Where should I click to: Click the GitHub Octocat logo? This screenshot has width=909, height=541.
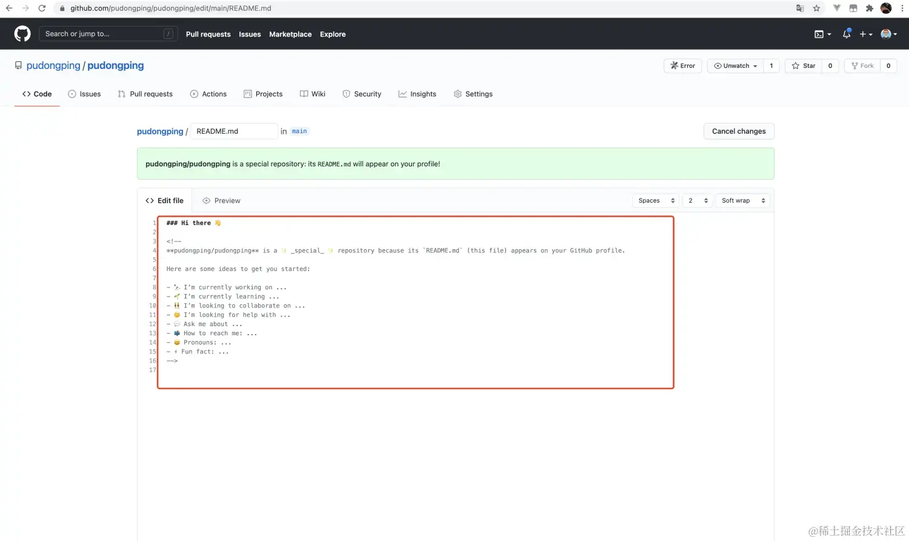pyautogui.click(x=22, y=33)
